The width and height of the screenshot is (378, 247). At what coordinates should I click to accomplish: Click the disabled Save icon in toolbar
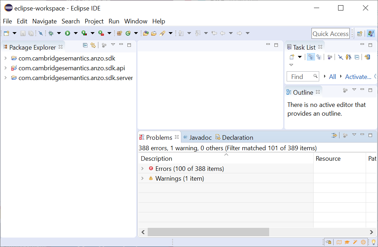tap(23, 33)
